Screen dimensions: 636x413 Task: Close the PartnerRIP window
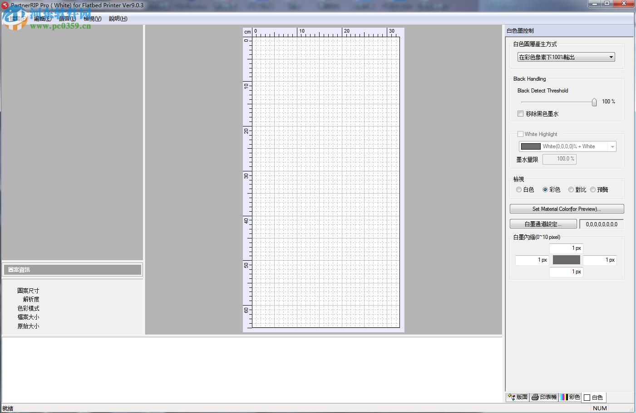pos(624,4)
